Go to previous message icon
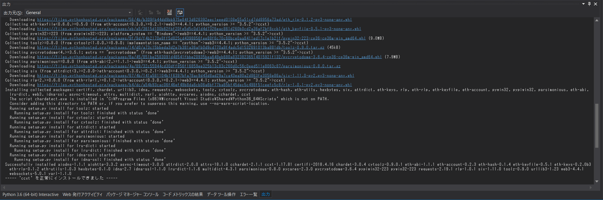The height and width of the screenshot is (200, 603). pyautogui.click(x=151, y=12)
